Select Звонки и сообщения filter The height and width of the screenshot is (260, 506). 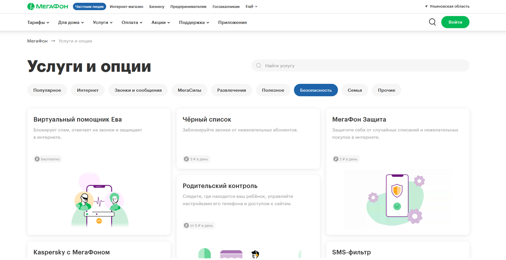138,90
